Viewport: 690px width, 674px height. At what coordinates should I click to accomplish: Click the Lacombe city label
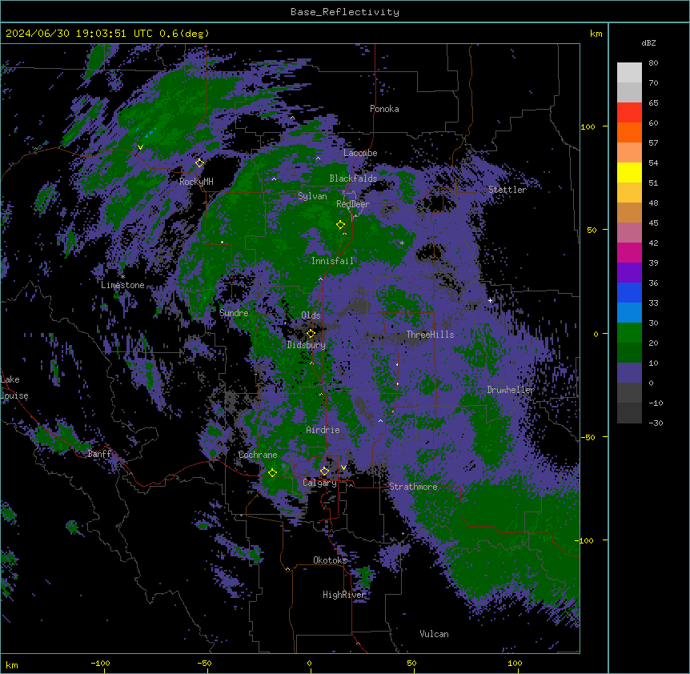coord(360,153)
